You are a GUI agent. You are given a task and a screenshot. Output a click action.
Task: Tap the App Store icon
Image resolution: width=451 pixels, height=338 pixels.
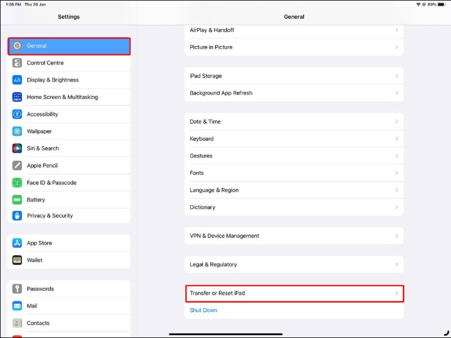(x=17, y=243)
